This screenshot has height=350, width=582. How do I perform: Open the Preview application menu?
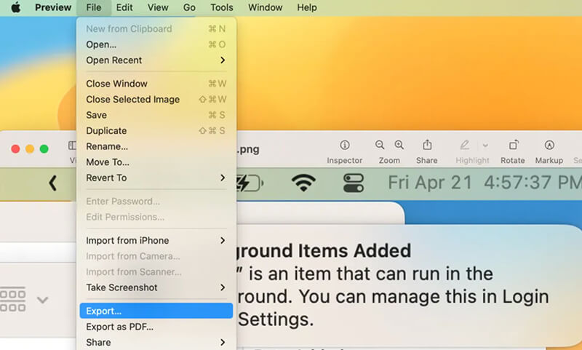pos(53,7)
